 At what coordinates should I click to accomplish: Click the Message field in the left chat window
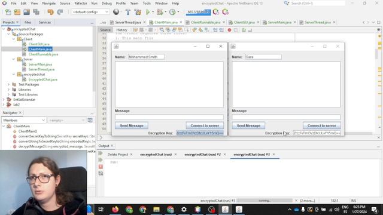(169, 117)
